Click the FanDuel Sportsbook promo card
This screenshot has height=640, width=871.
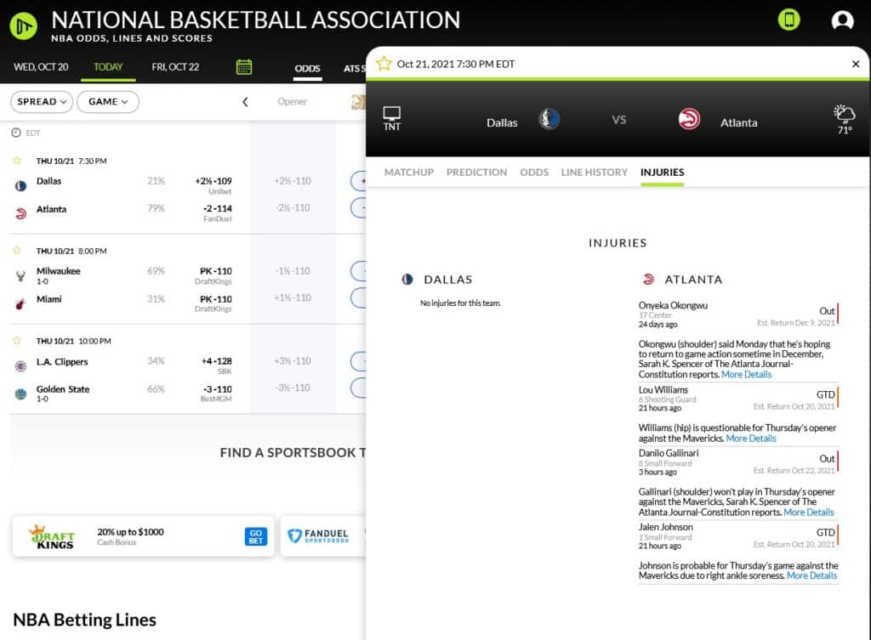pyautogui.click(x=323, y=536)
